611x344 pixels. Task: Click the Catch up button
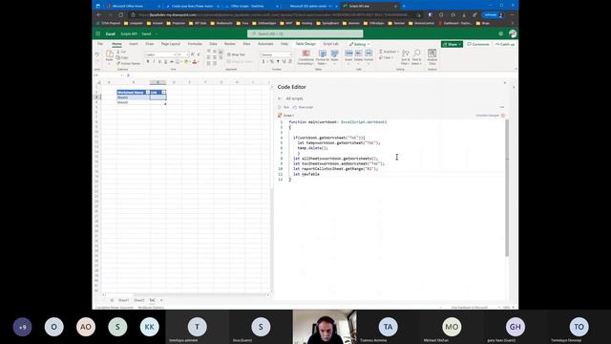(505, 44)
